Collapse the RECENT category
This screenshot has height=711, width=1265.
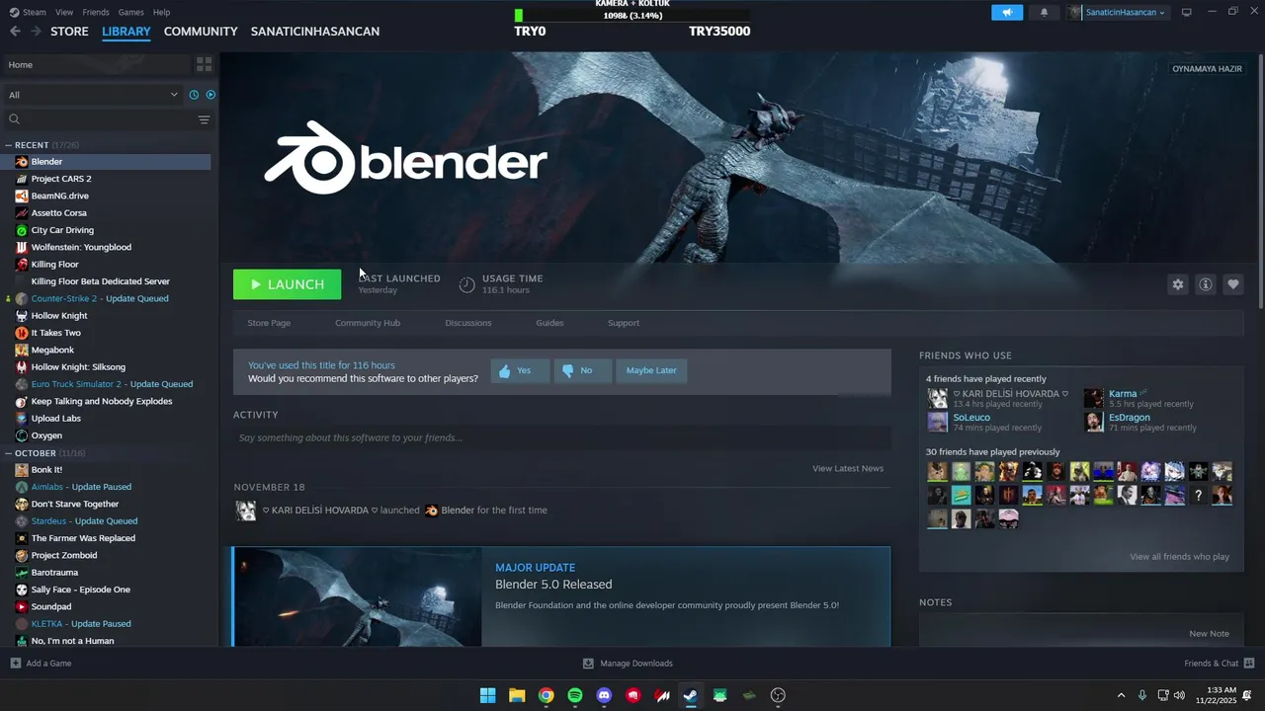(x=9, y=145)
